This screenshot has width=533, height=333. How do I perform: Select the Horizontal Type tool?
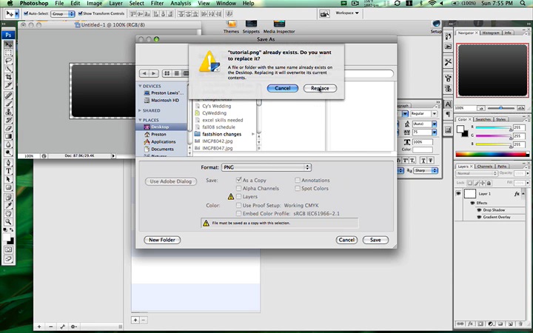[x=8, y=171]
